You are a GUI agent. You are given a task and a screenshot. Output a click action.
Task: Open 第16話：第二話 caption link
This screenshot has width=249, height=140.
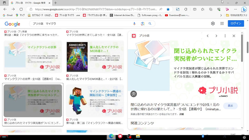click(94, 123)
